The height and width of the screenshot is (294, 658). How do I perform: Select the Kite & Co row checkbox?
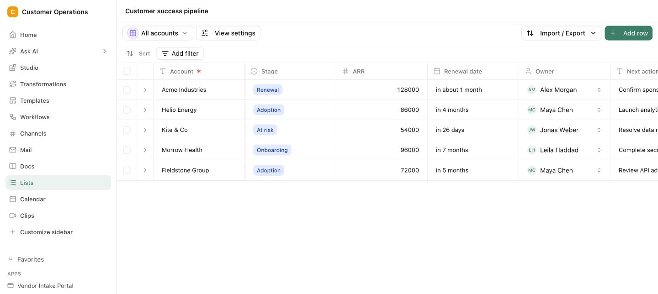click(127, 130)
